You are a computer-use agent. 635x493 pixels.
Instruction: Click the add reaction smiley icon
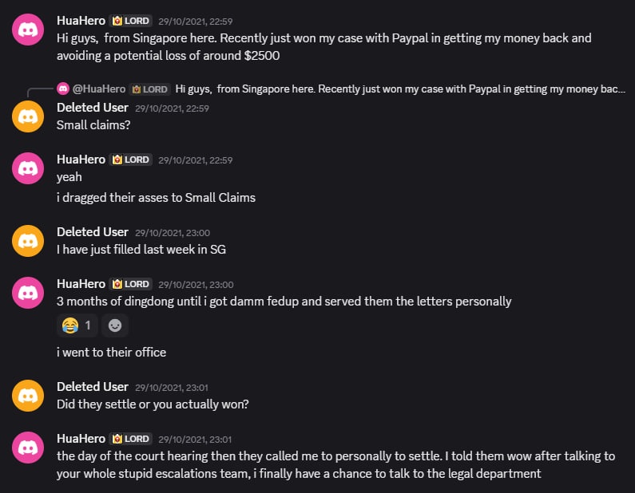[115, 325]
